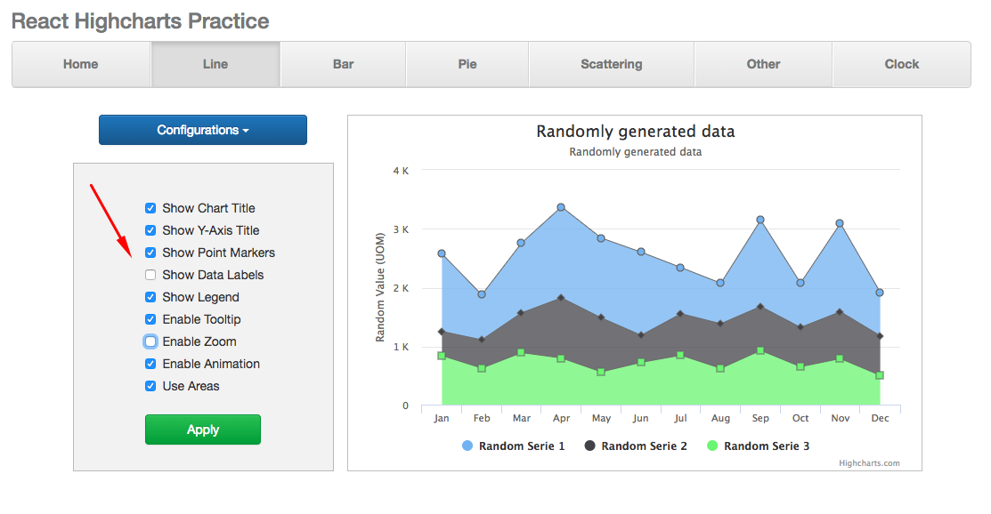
Task: Uncheck Show Chart Title
Action: coord(150,208)
